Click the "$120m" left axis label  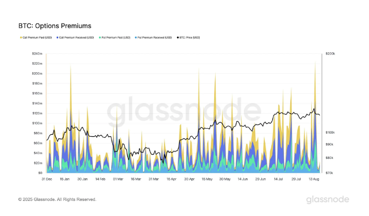[37, 113]
